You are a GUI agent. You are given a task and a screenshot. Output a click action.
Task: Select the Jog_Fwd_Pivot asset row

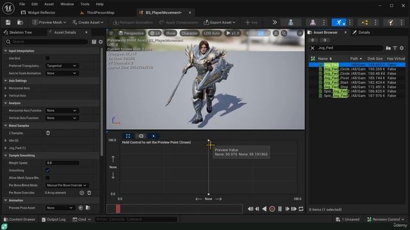click(357, 78)
